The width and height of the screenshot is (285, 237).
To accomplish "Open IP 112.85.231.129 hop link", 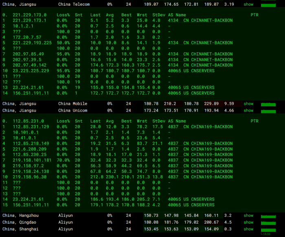I will tap(31, 127).
